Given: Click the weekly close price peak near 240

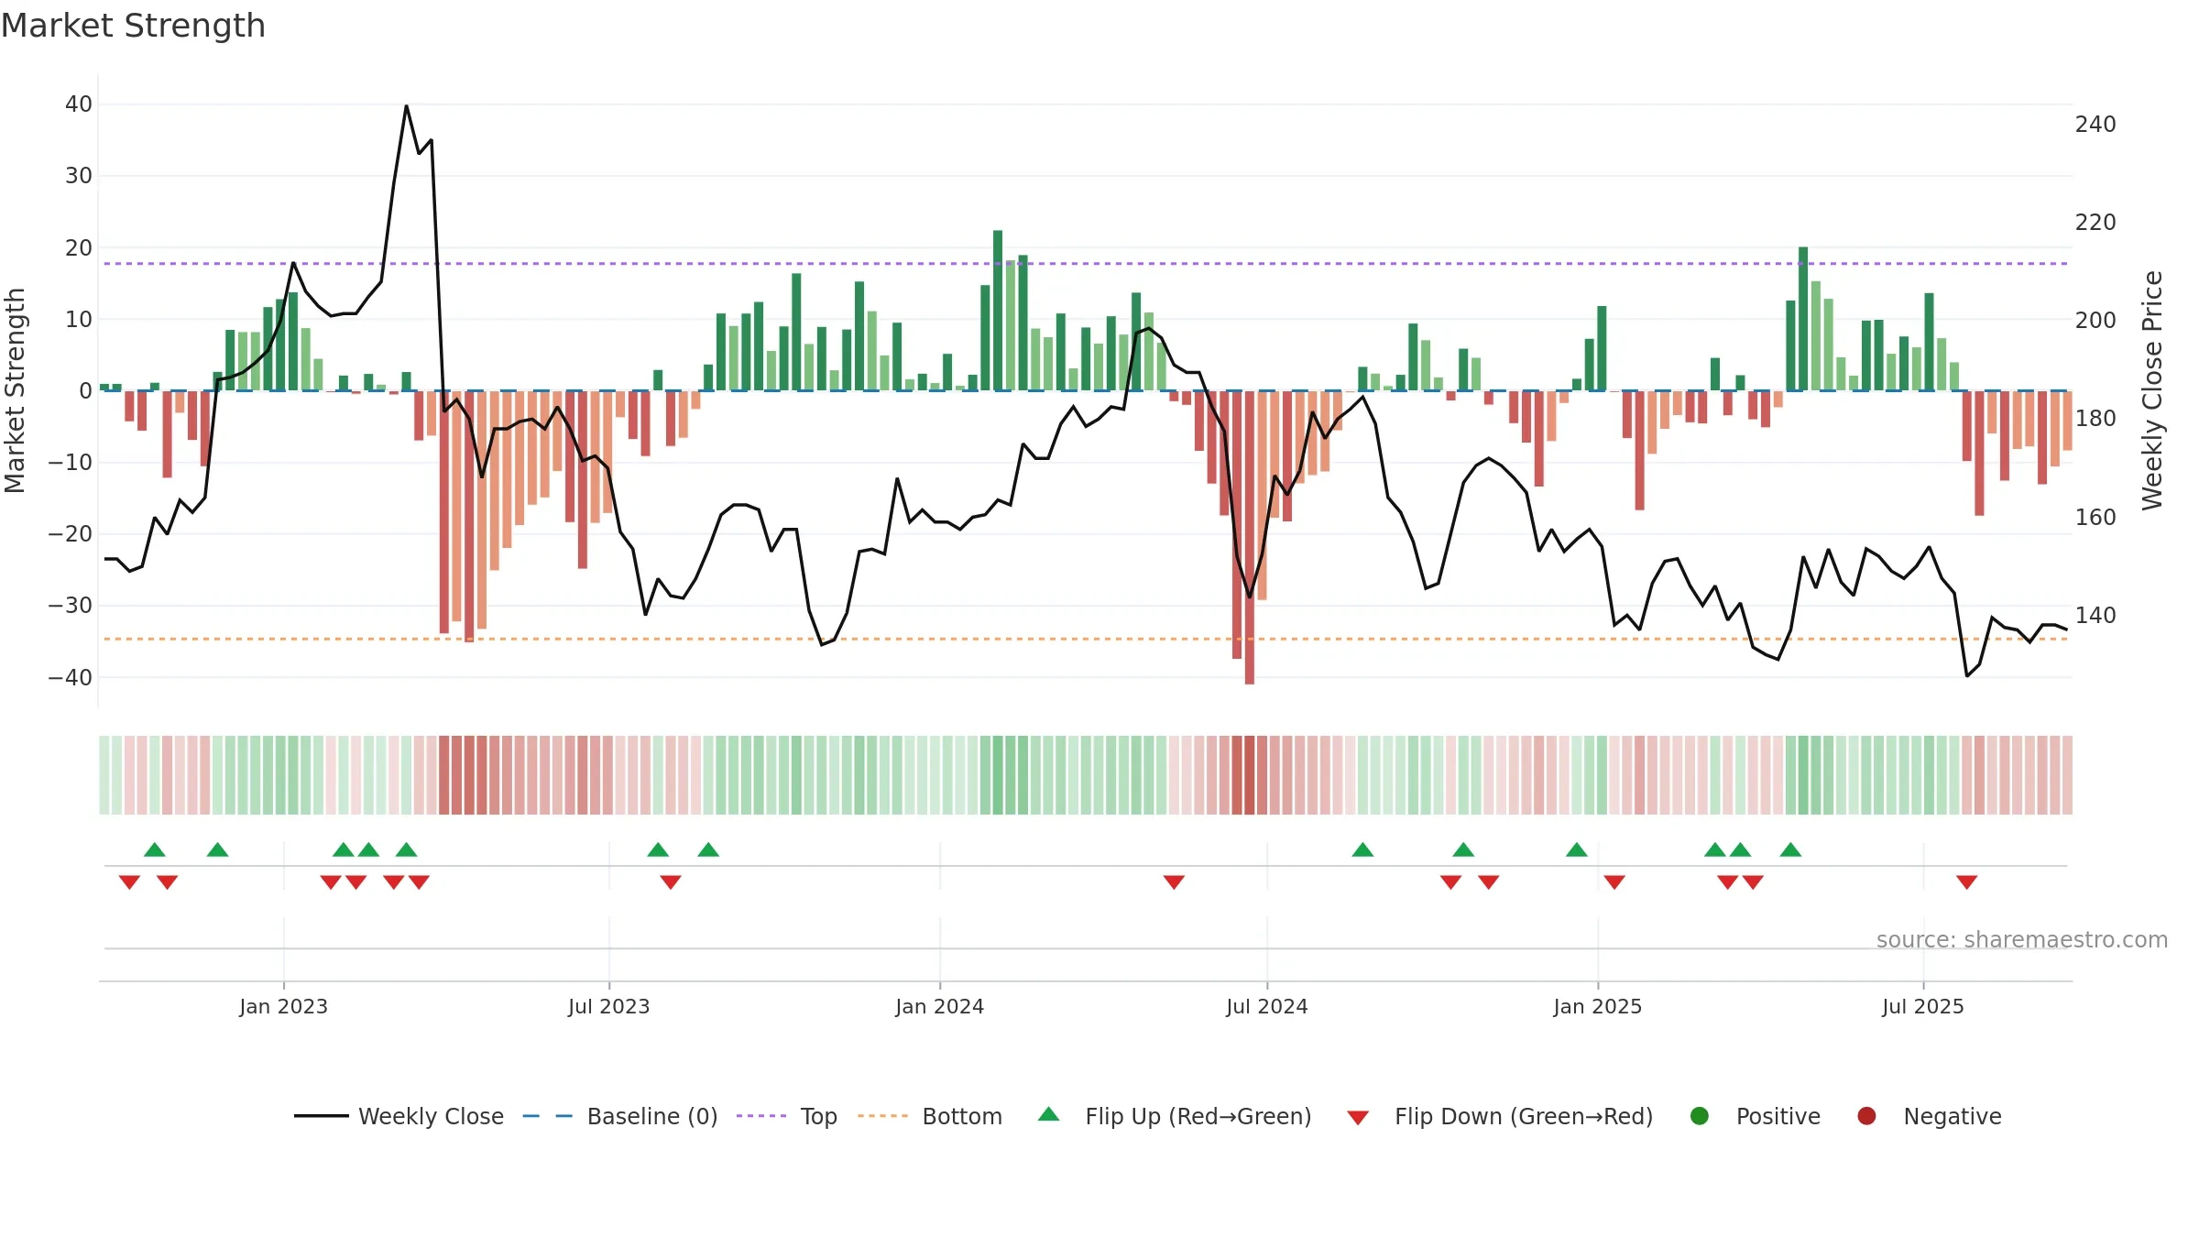Looking at the screenshot, I should point(407,106).
